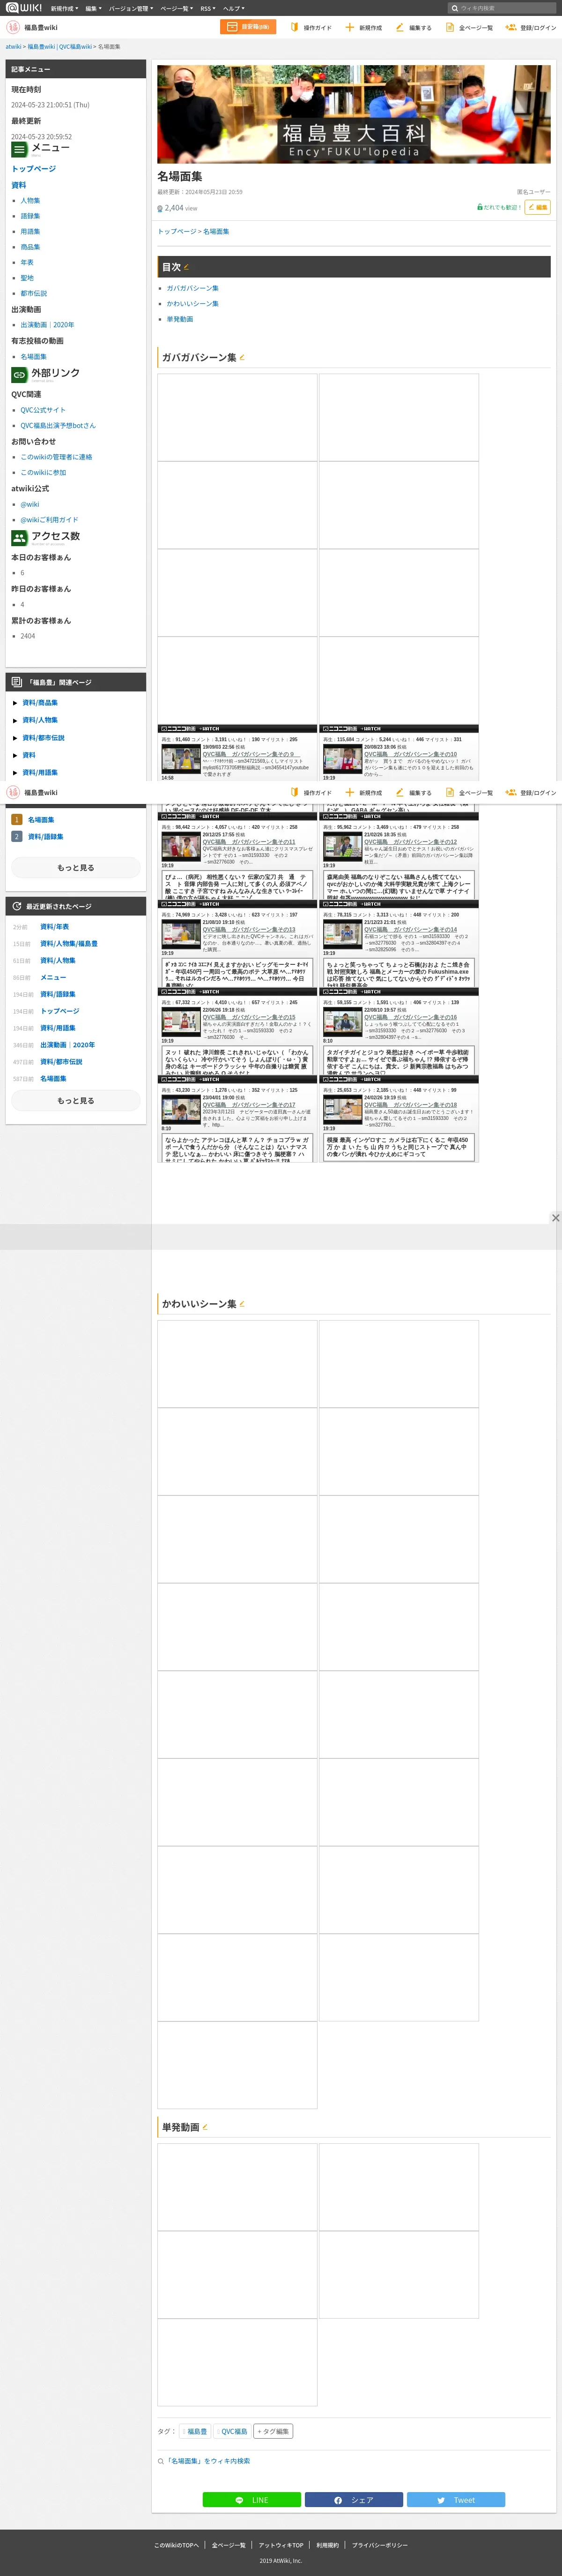Click the 編集する pencil button in header
Image resolution: width=562 pixels, height=2576 pixels.
point(413,28)
